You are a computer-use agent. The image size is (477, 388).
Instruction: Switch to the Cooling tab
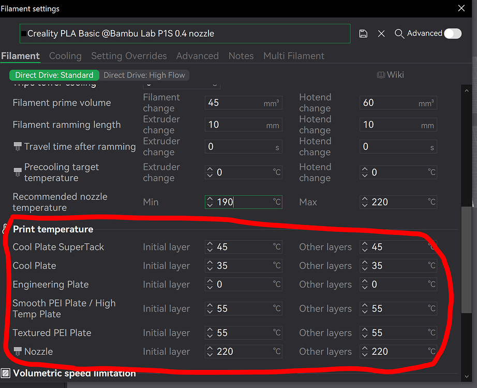coord(65,56)
